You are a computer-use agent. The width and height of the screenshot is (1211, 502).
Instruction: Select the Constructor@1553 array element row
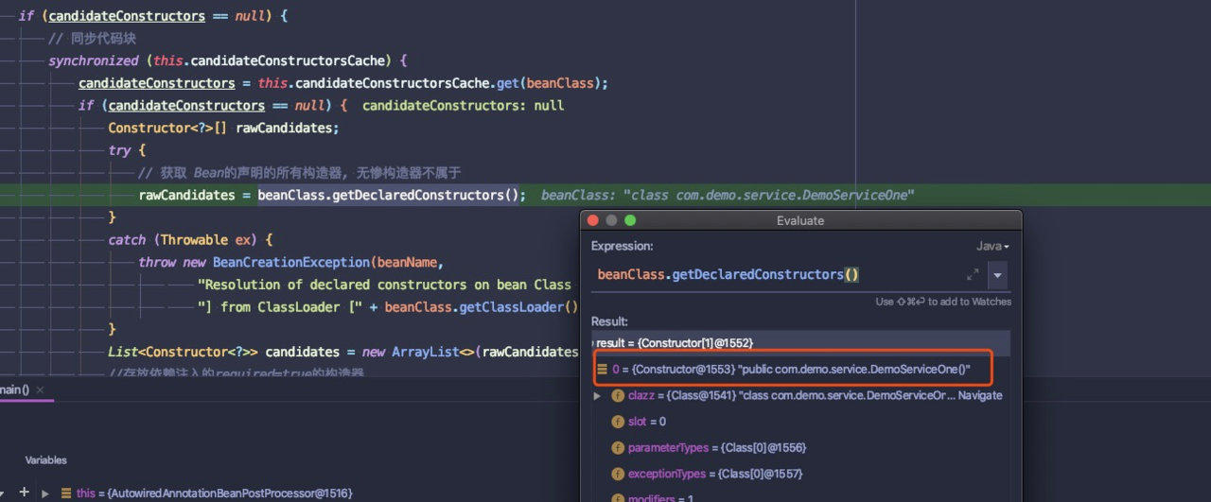793,369
